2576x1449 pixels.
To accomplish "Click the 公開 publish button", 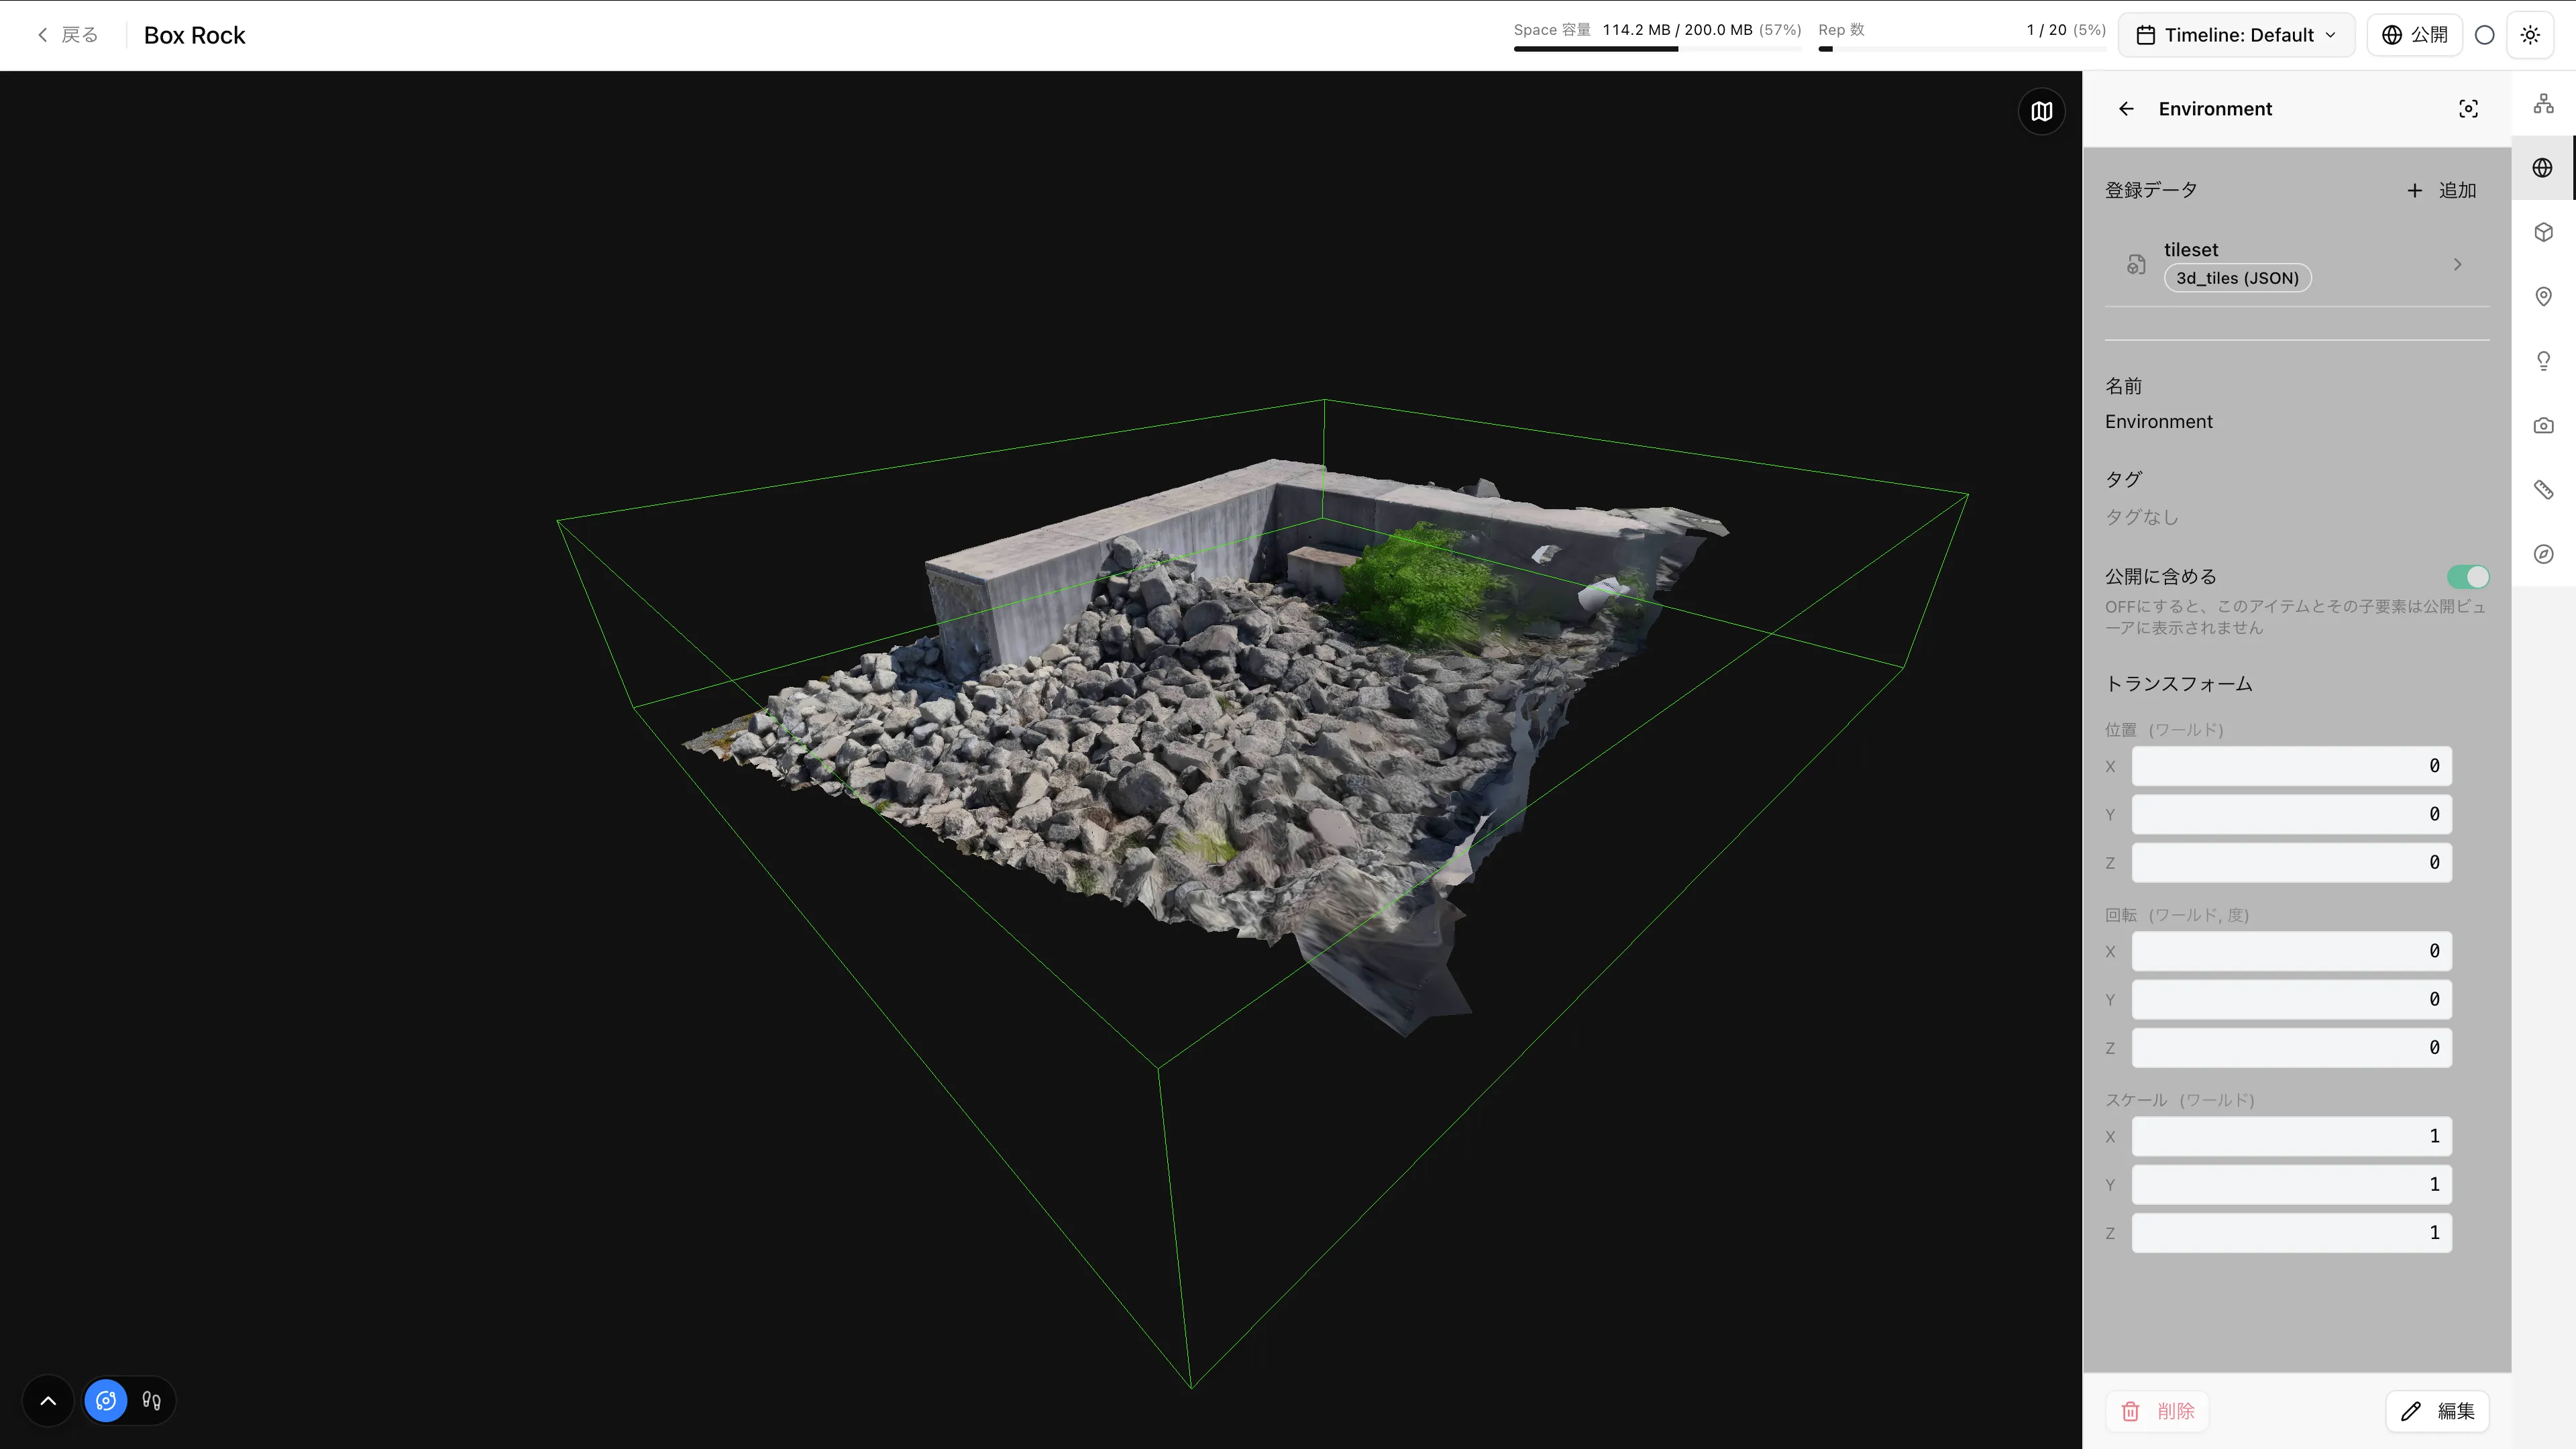I will point(2414,35).
